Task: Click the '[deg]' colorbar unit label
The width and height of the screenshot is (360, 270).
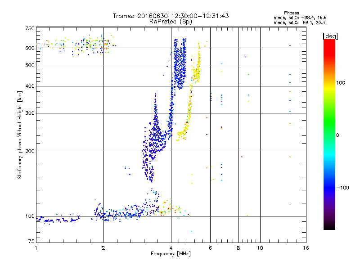Action: [x=330, y=36]
